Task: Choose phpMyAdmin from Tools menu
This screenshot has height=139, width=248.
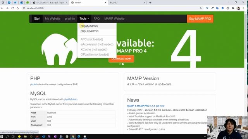Action: coord(89,26)
